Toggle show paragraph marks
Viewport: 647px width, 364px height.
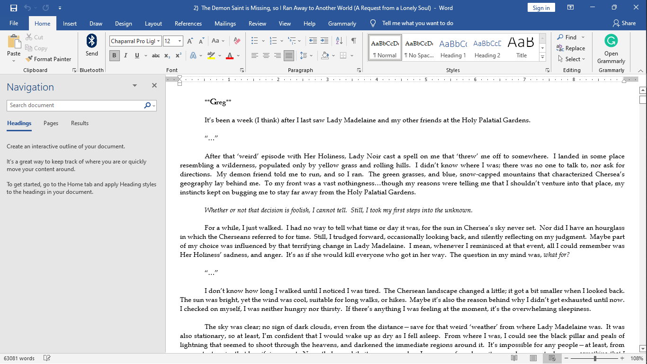pyautogui.click(x=353, y=41)
